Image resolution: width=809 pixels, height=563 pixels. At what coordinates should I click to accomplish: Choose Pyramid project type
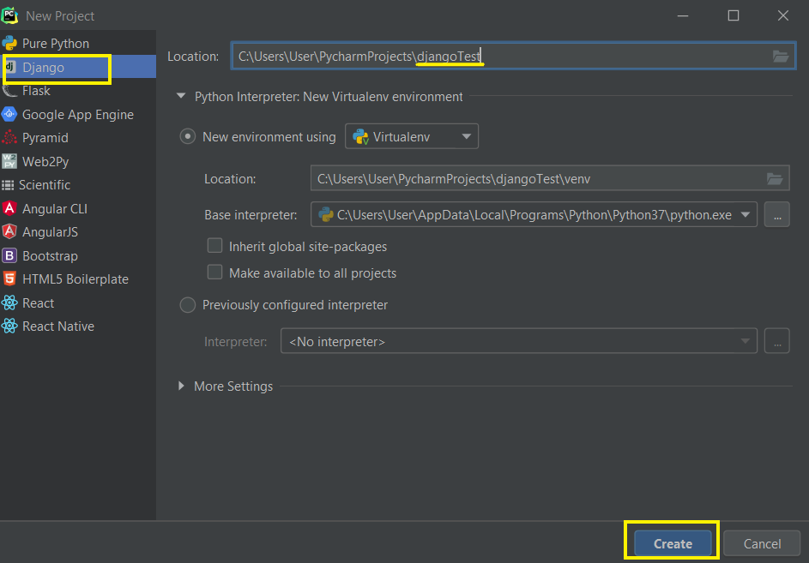tap(45, 138)
